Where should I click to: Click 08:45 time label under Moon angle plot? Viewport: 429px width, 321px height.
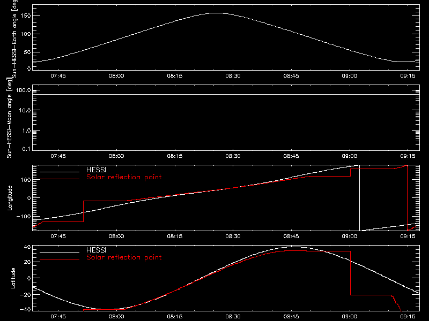[291, 156]
